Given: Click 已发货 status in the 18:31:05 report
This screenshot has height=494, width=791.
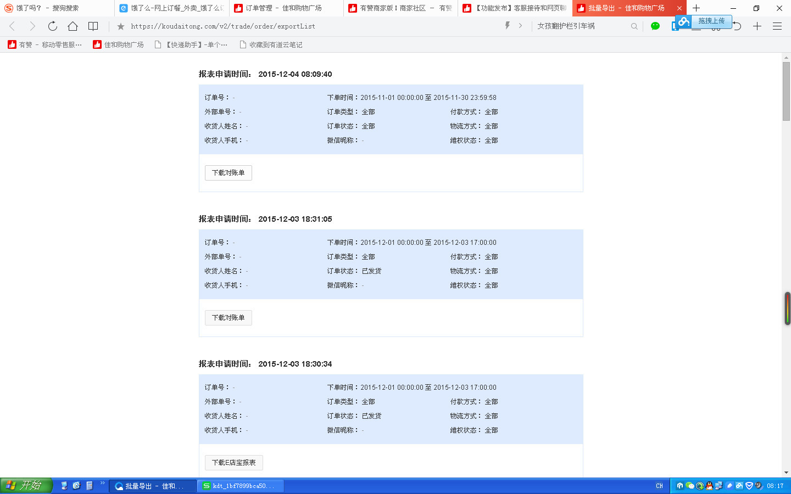Looking at the screenshot, I should coord(372,271).
